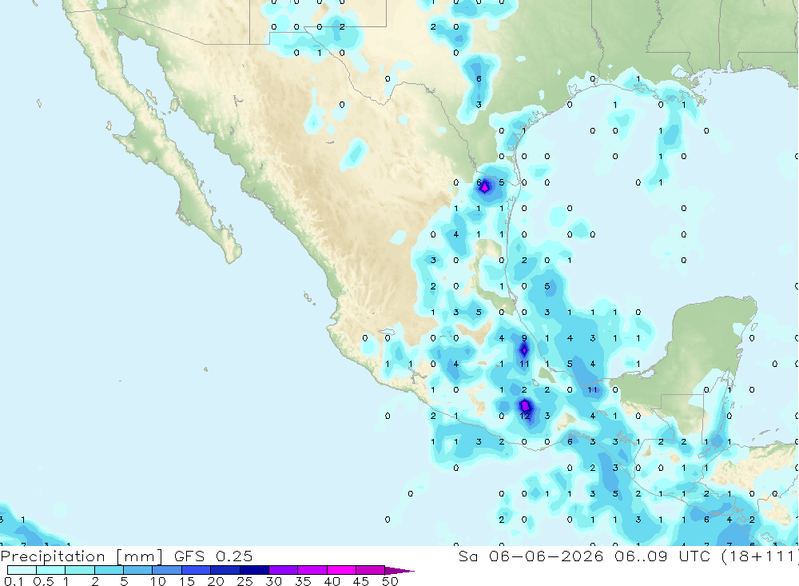The width and height of the screenshot is (799, 586).
Task: Click the magenta rain peak near Texas border
Action: (485, 186)
